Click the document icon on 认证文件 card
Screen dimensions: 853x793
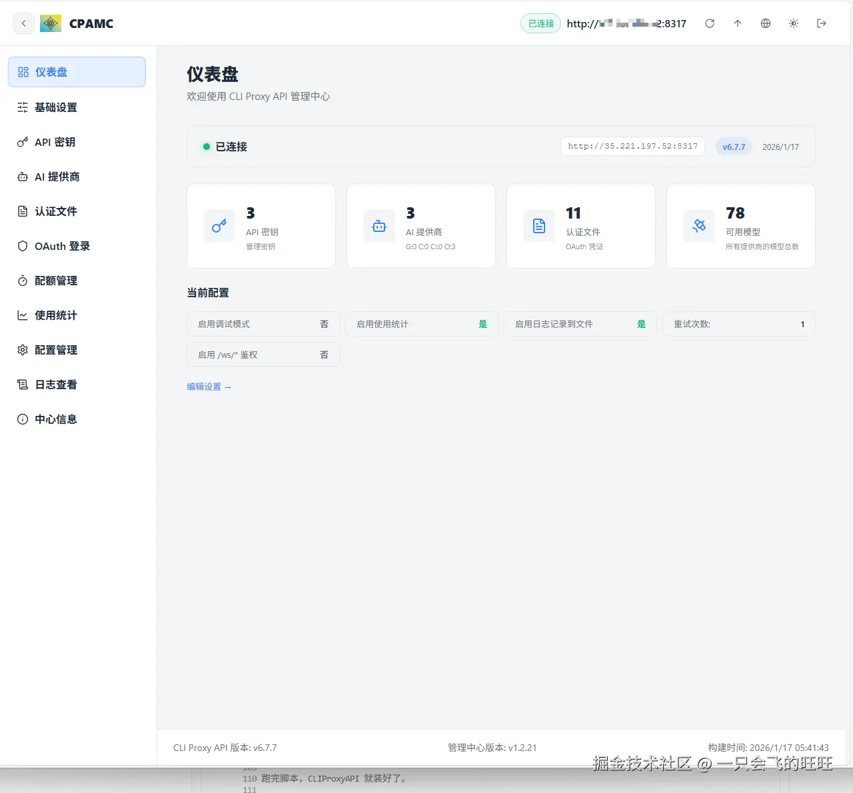pos(539,226)
